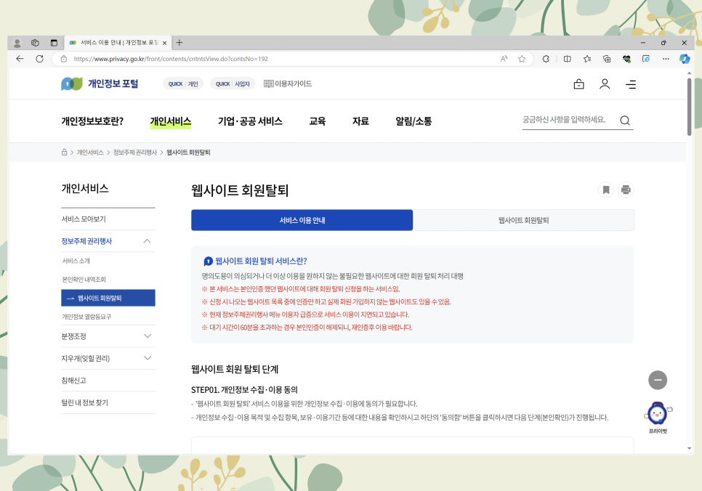Click the address bar URL

171,59
